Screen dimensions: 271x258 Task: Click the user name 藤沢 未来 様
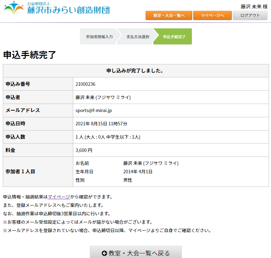[x=254, y=6]
